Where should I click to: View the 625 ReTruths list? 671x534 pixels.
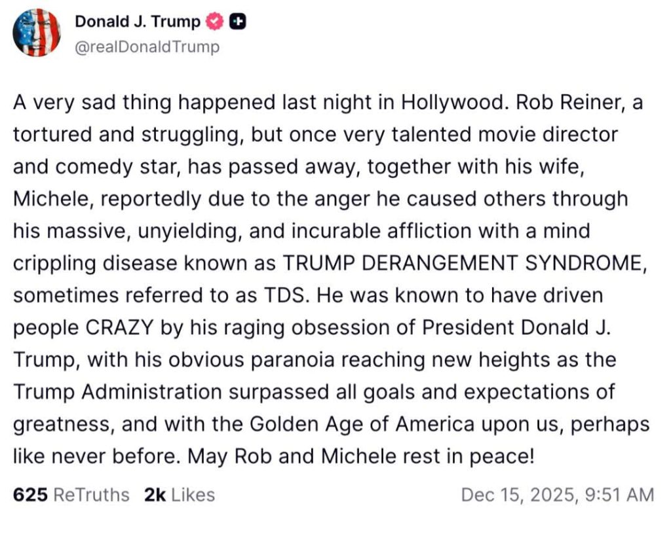(x=71, y=495)
